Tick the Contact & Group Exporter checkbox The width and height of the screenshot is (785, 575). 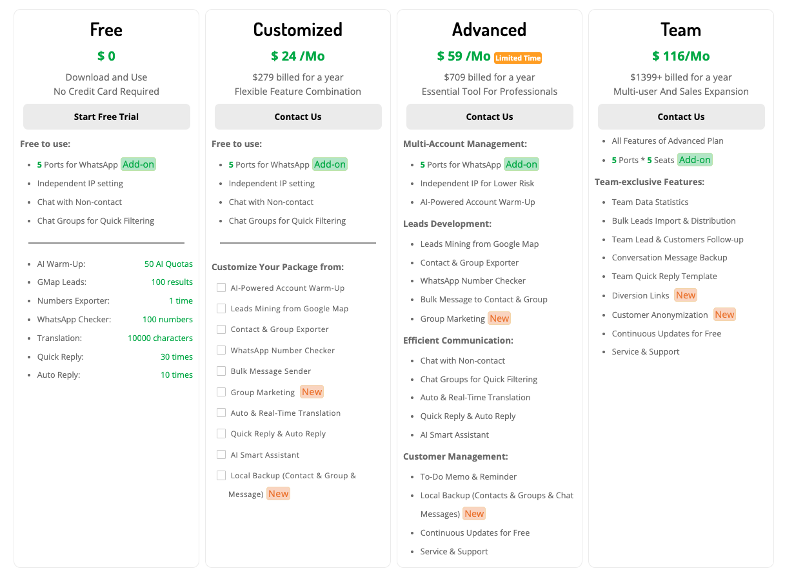tap(221, 329)
